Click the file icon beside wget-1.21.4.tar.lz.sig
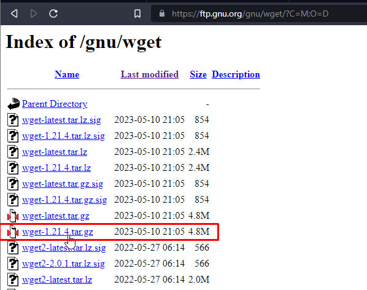 pos(13,136)
